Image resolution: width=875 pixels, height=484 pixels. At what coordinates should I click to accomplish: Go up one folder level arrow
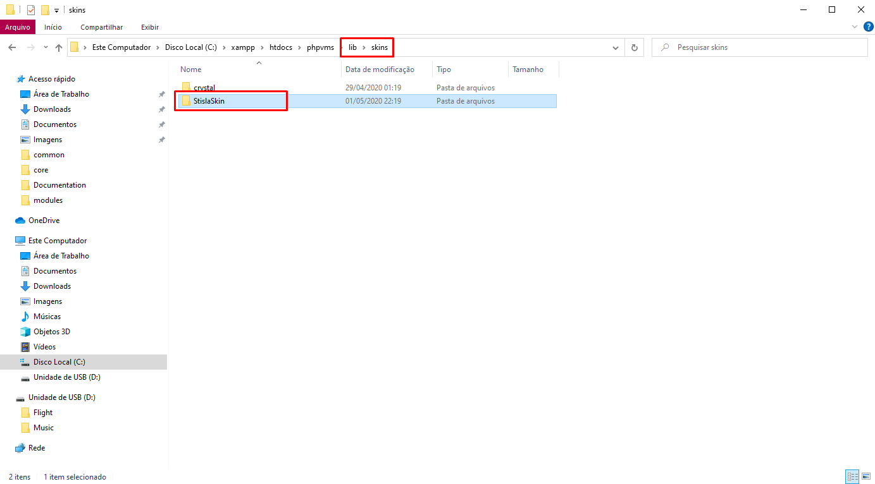tap(59, 47)
